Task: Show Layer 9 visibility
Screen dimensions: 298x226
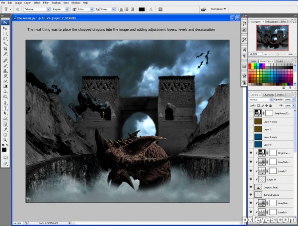Action: click(251, 129)
